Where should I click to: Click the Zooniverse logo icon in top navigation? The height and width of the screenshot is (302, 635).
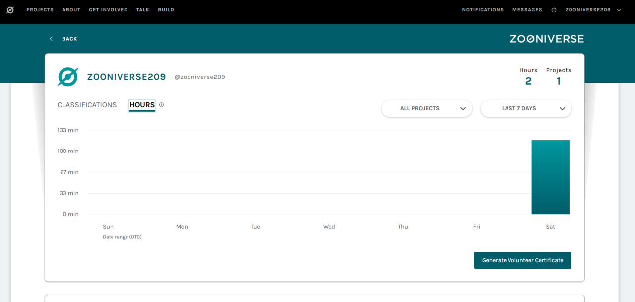[x=10, y=10]
